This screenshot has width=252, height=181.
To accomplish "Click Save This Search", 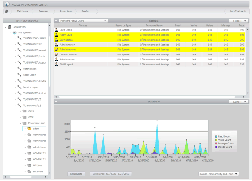I will point(238,11).
